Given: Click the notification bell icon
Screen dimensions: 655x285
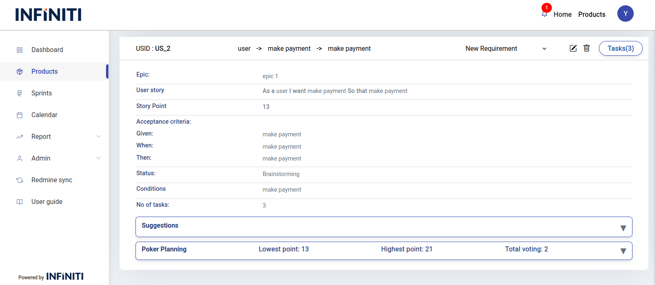Looking at the screenshot, I should [544, 14].
